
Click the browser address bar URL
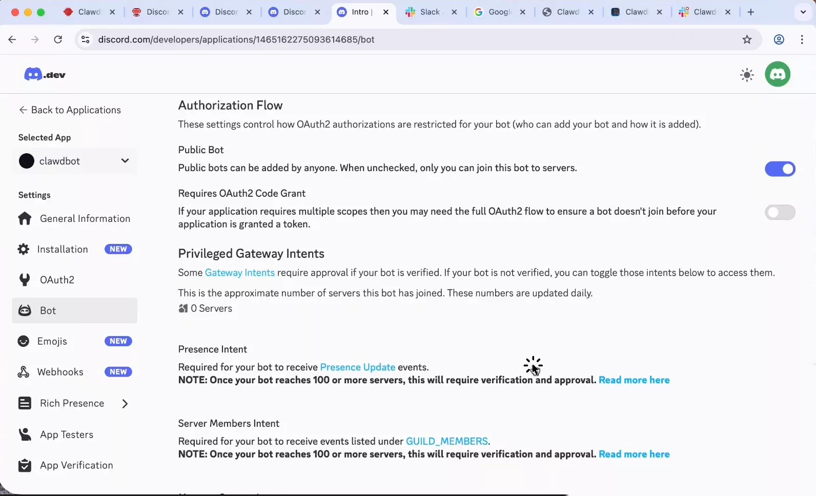click(236, 39)
